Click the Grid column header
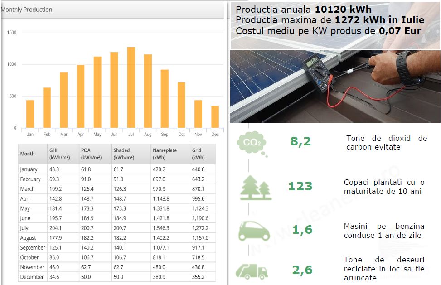441x285 pixels. point(199,154)
